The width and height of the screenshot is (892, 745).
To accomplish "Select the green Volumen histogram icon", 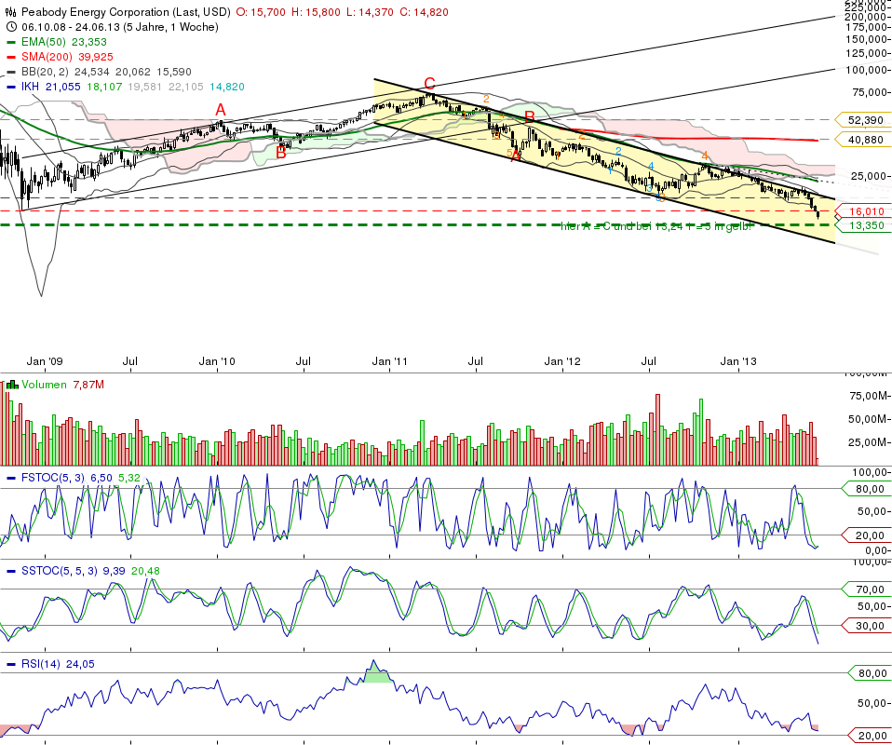I will (x=11, y=383).
